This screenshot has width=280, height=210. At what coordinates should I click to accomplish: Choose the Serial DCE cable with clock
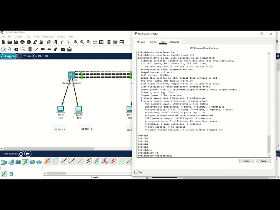(105, 161)
